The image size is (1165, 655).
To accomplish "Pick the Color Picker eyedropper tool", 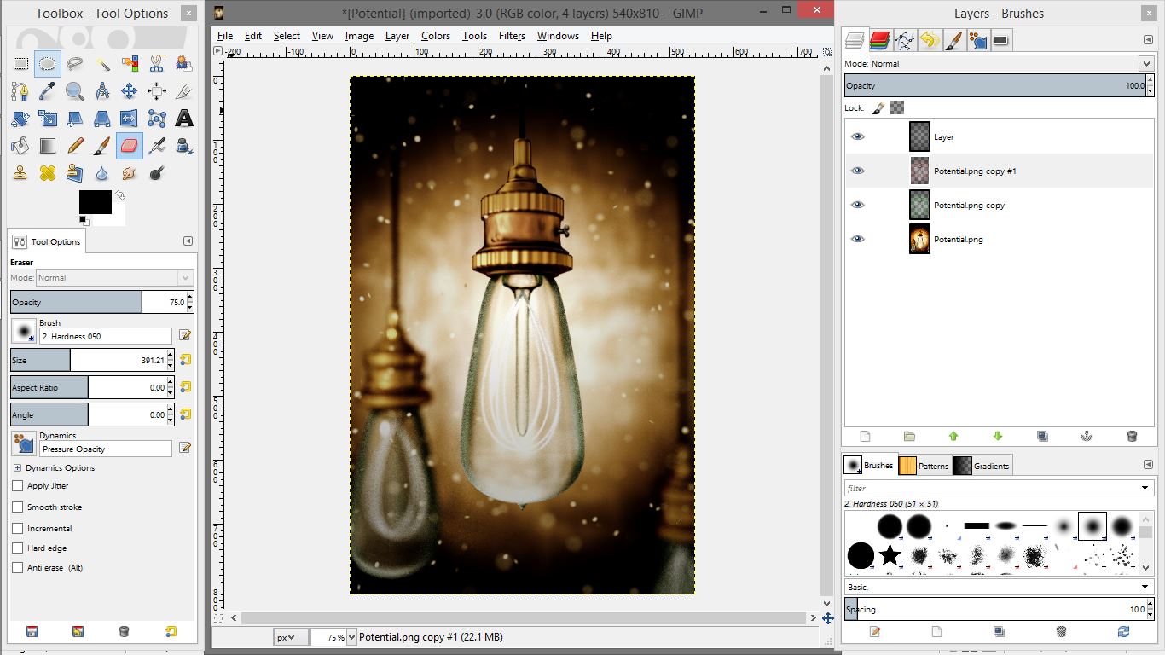I will 48,91.
